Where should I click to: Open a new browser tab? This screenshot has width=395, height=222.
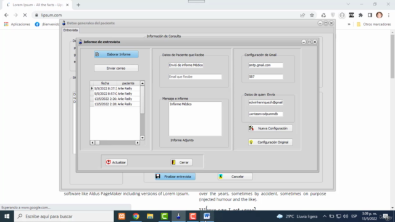pyautogui.click(x=78, y=5)
